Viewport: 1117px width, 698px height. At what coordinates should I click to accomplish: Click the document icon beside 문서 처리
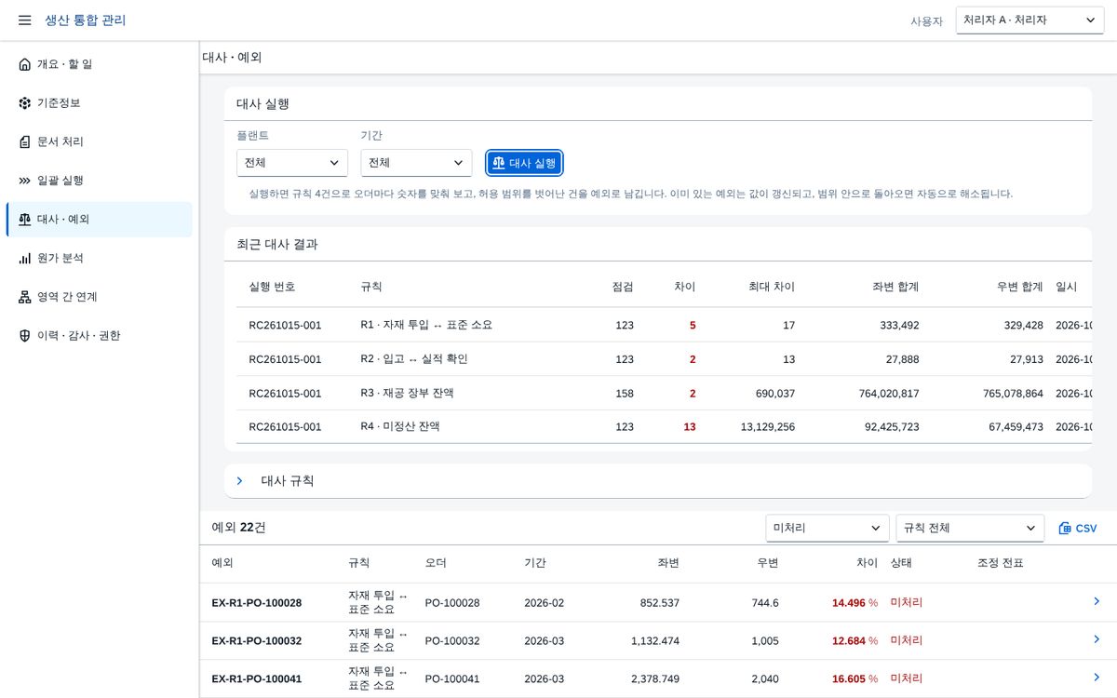click(25, 142)
